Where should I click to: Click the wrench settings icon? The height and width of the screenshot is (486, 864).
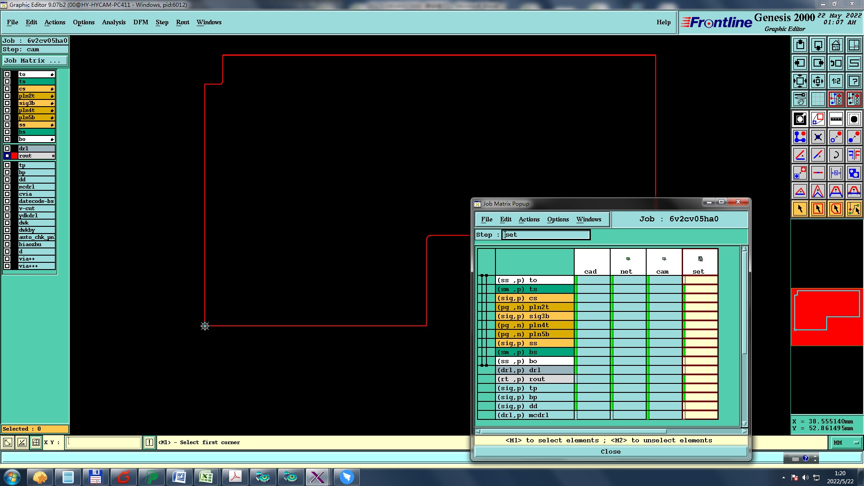[x=800, y=99]
